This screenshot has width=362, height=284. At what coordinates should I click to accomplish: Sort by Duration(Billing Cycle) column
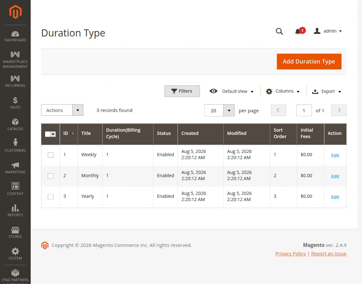pos(128,134)
